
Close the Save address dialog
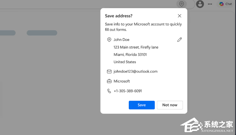pos(179,16)
